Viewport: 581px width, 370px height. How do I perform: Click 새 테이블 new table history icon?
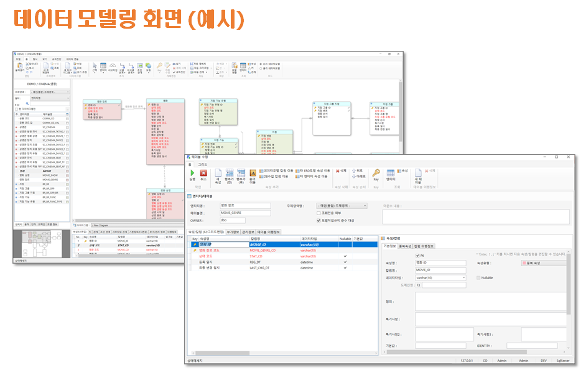click(x=418, y=173)
